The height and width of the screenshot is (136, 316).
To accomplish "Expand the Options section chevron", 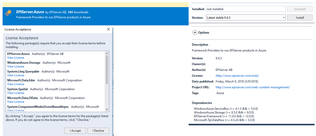I will (x=195, y=33).
